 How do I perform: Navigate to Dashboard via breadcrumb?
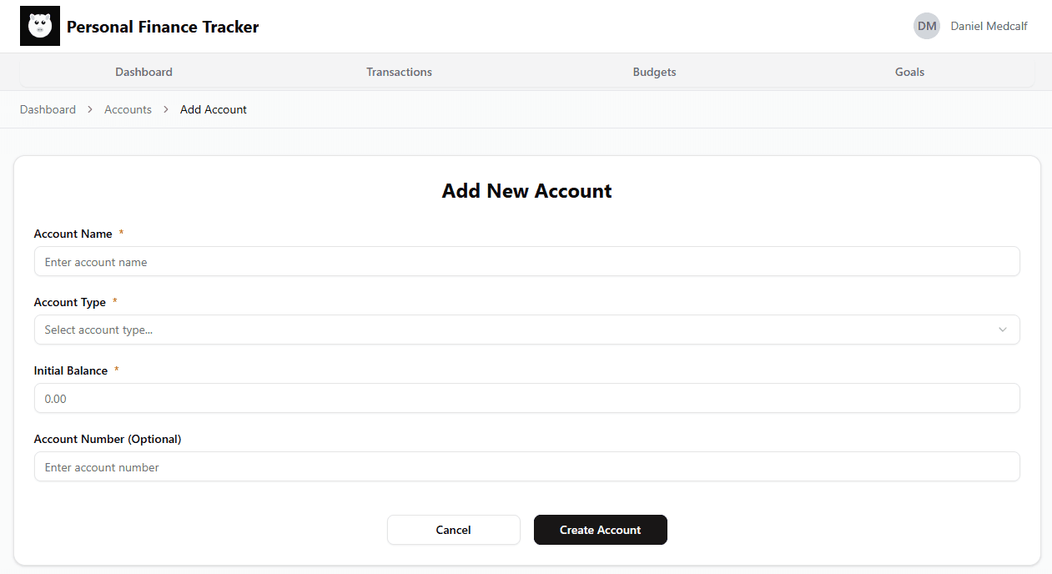tap(48, 109)
